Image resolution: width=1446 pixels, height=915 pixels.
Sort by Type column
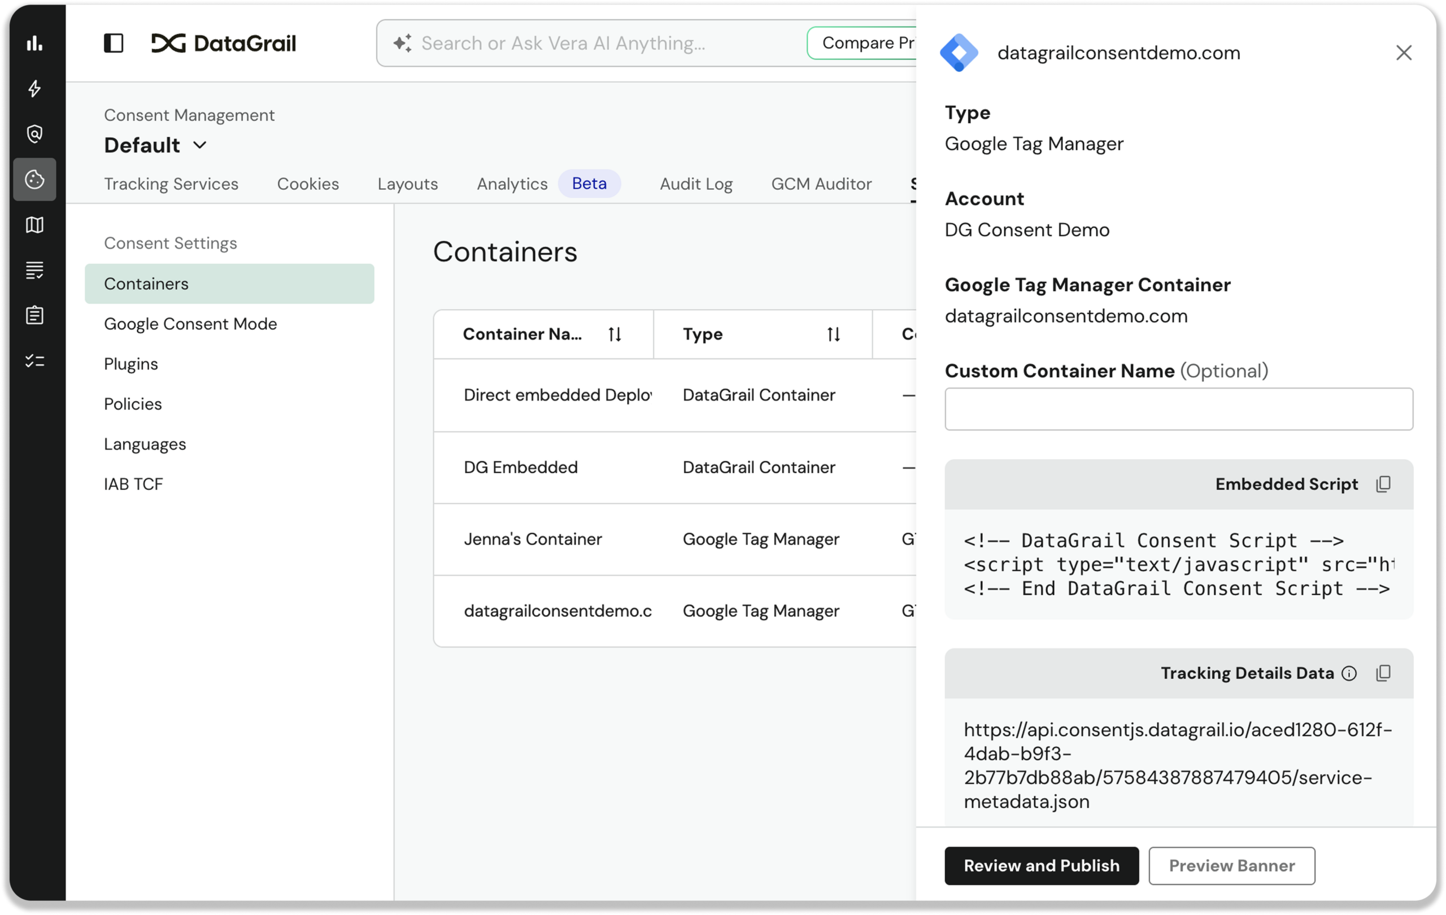tap(834, 334)
